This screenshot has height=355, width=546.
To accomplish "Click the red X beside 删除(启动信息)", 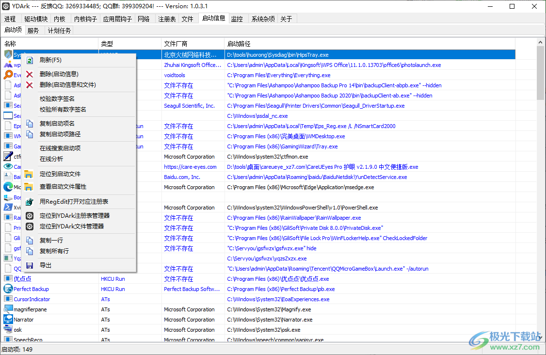I will tap(30, 74).
